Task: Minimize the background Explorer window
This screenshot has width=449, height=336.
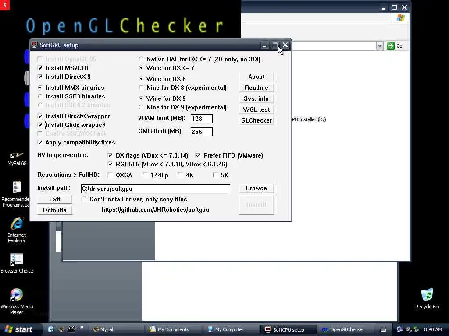Action: 383,8
